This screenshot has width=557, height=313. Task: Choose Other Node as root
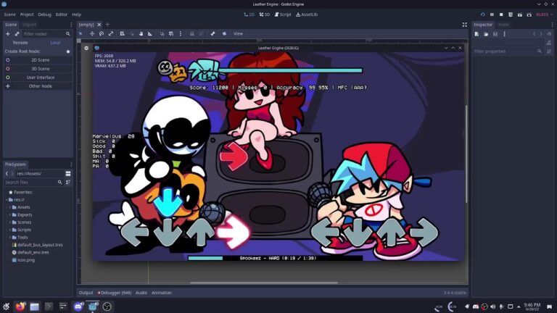click(38, 86)
